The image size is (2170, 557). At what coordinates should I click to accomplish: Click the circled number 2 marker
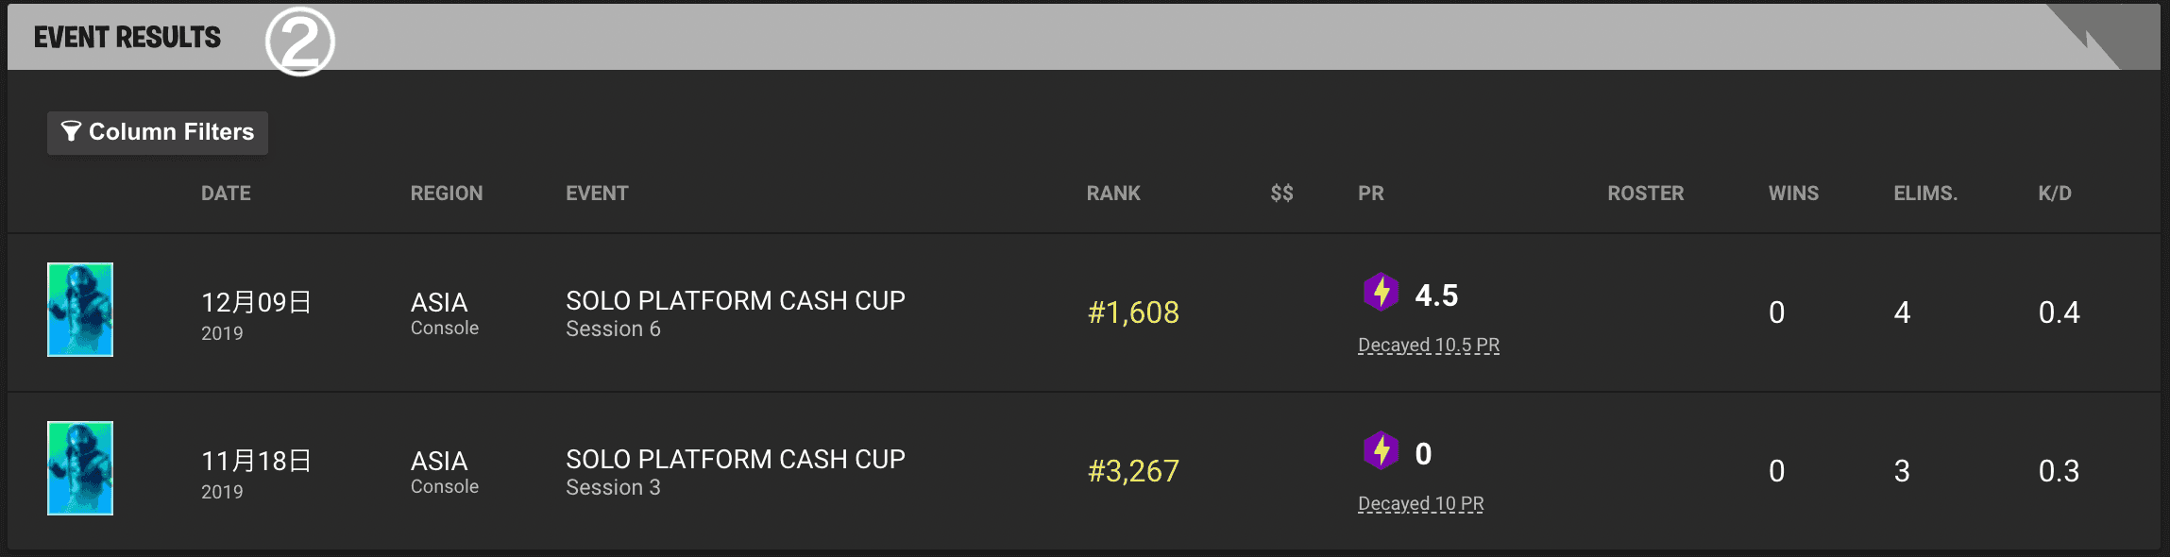pyautogui.click(x=300, y=42)
